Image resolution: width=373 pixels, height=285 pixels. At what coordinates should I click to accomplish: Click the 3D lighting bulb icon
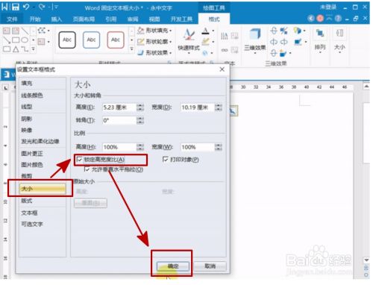pyautogui.click(x=297, y=31)
